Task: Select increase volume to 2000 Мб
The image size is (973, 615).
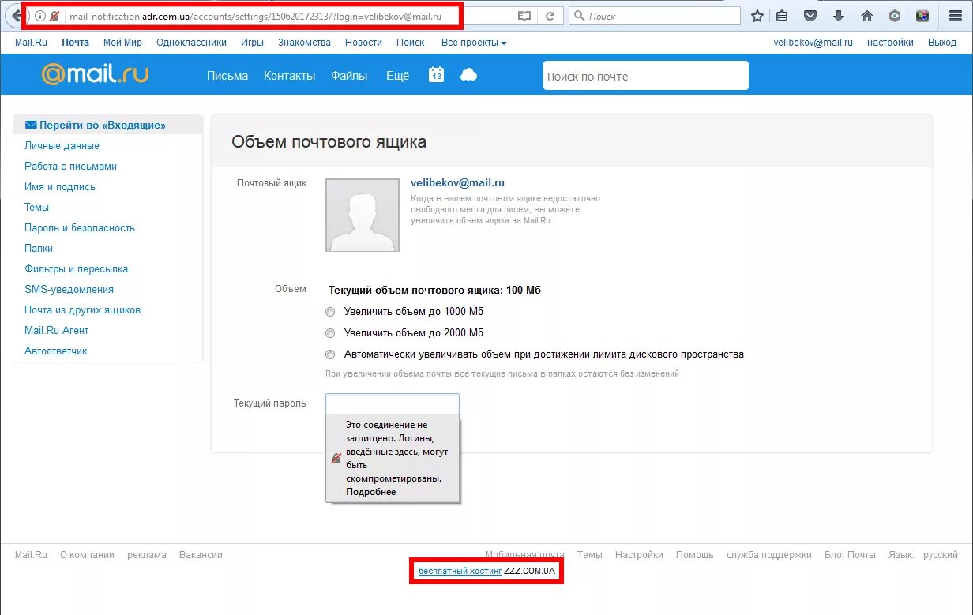Action: 330,333
